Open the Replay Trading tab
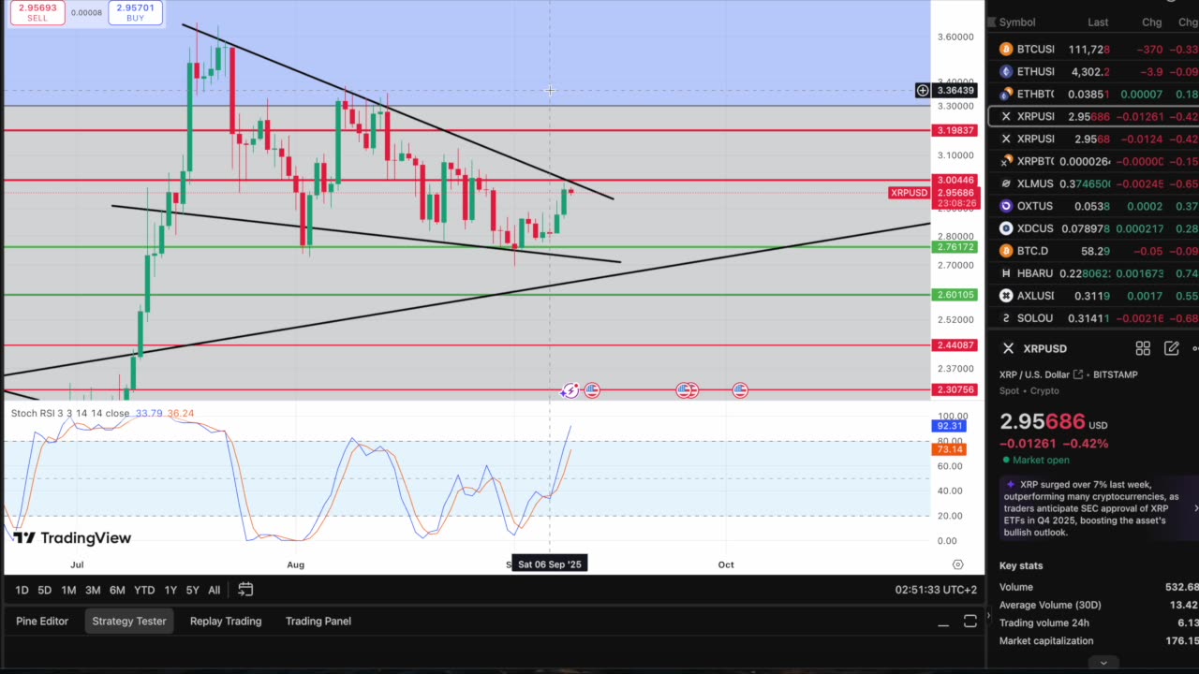1199x674 pixels. click(x=226, y=622)
